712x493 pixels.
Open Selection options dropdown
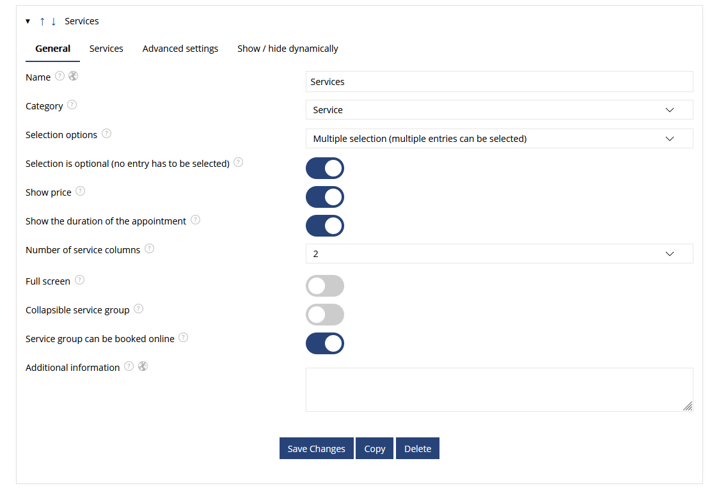click(499, 139)
